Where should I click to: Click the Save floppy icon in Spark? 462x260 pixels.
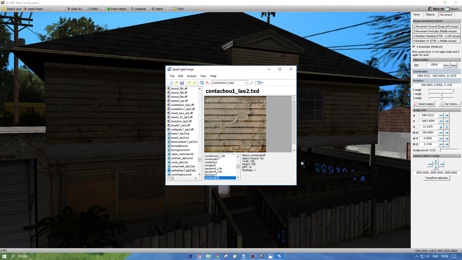tap(182, 83)
